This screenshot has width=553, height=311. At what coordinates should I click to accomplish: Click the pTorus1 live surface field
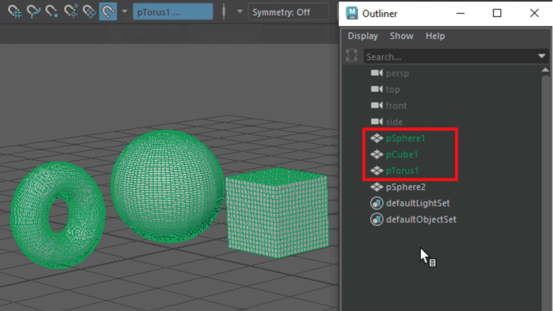(173, 12)
